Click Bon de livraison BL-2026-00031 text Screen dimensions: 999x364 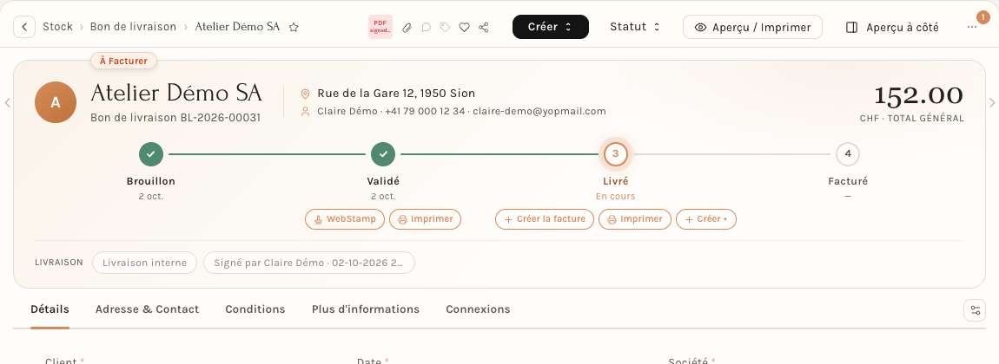pyautogui.click(x=175, y=118)
